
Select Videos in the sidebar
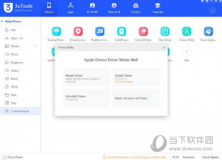[20, 70]
